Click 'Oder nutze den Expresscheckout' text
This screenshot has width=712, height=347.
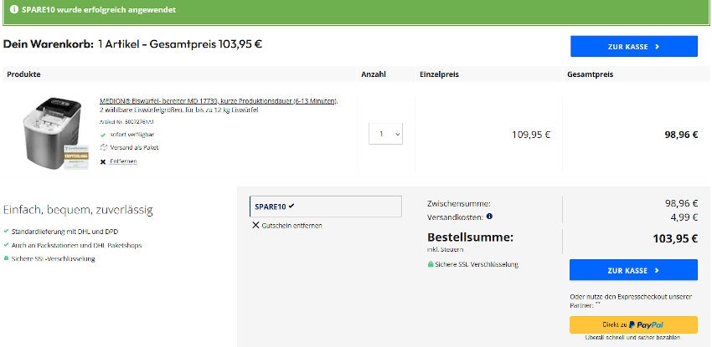pyautogui.click(x=631, y=301)
